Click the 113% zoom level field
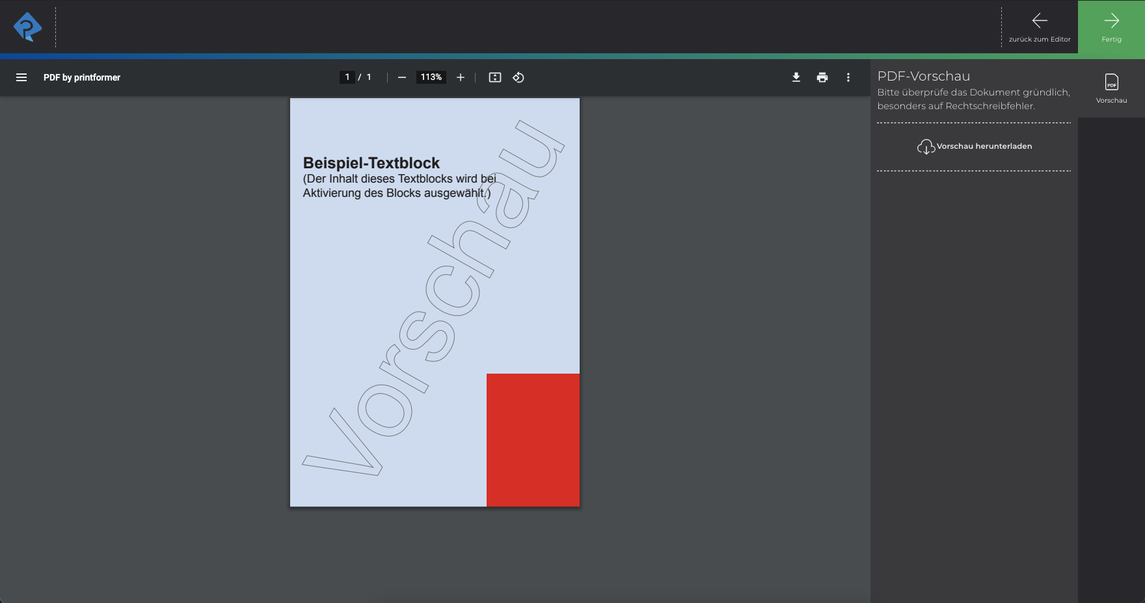 (x=431, y=77)
